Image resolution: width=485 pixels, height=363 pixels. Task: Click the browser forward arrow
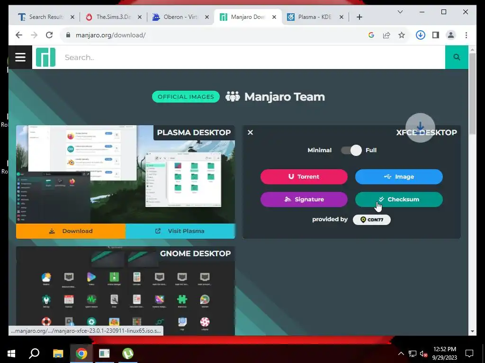coord(34,35)
